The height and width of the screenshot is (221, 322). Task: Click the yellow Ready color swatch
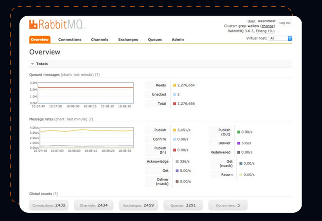[x=175, y=85]
